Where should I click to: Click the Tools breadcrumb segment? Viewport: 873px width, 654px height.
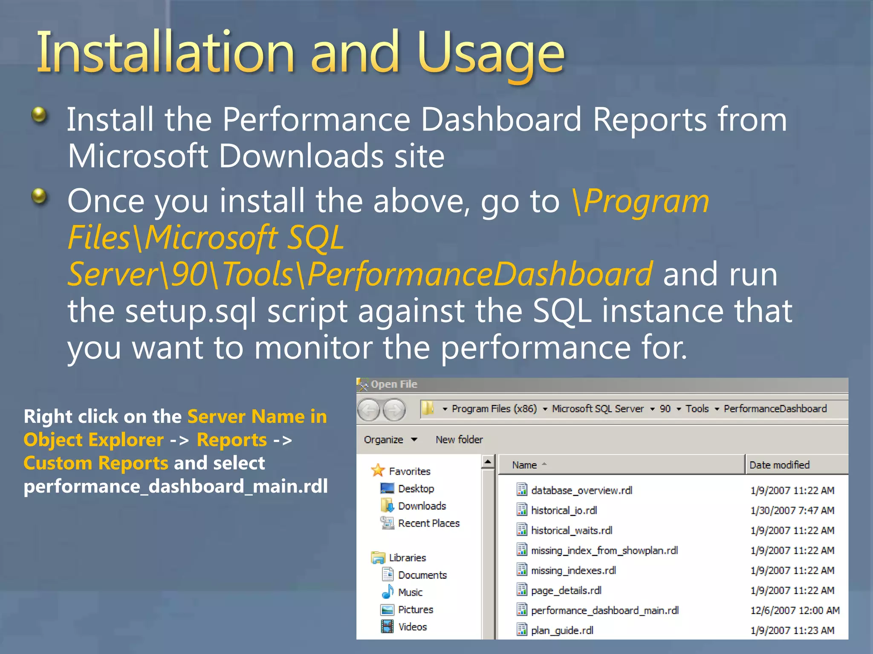[x=697, y=409]
